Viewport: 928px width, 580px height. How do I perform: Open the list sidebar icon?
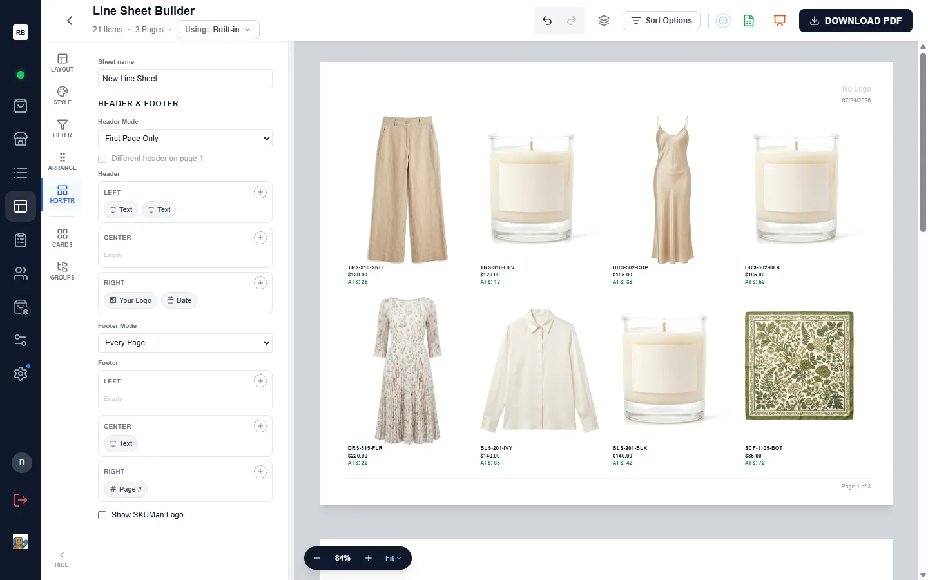tap(21, 173)
